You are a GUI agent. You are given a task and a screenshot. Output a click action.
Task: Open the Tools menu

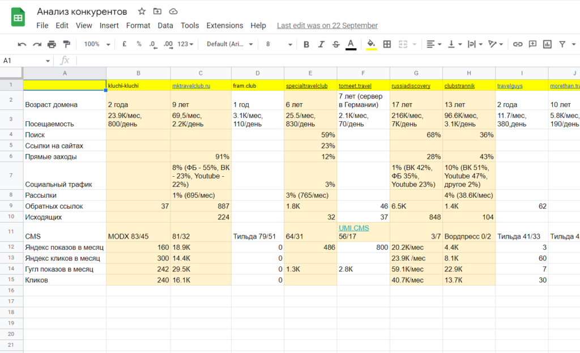coord(189,25)
